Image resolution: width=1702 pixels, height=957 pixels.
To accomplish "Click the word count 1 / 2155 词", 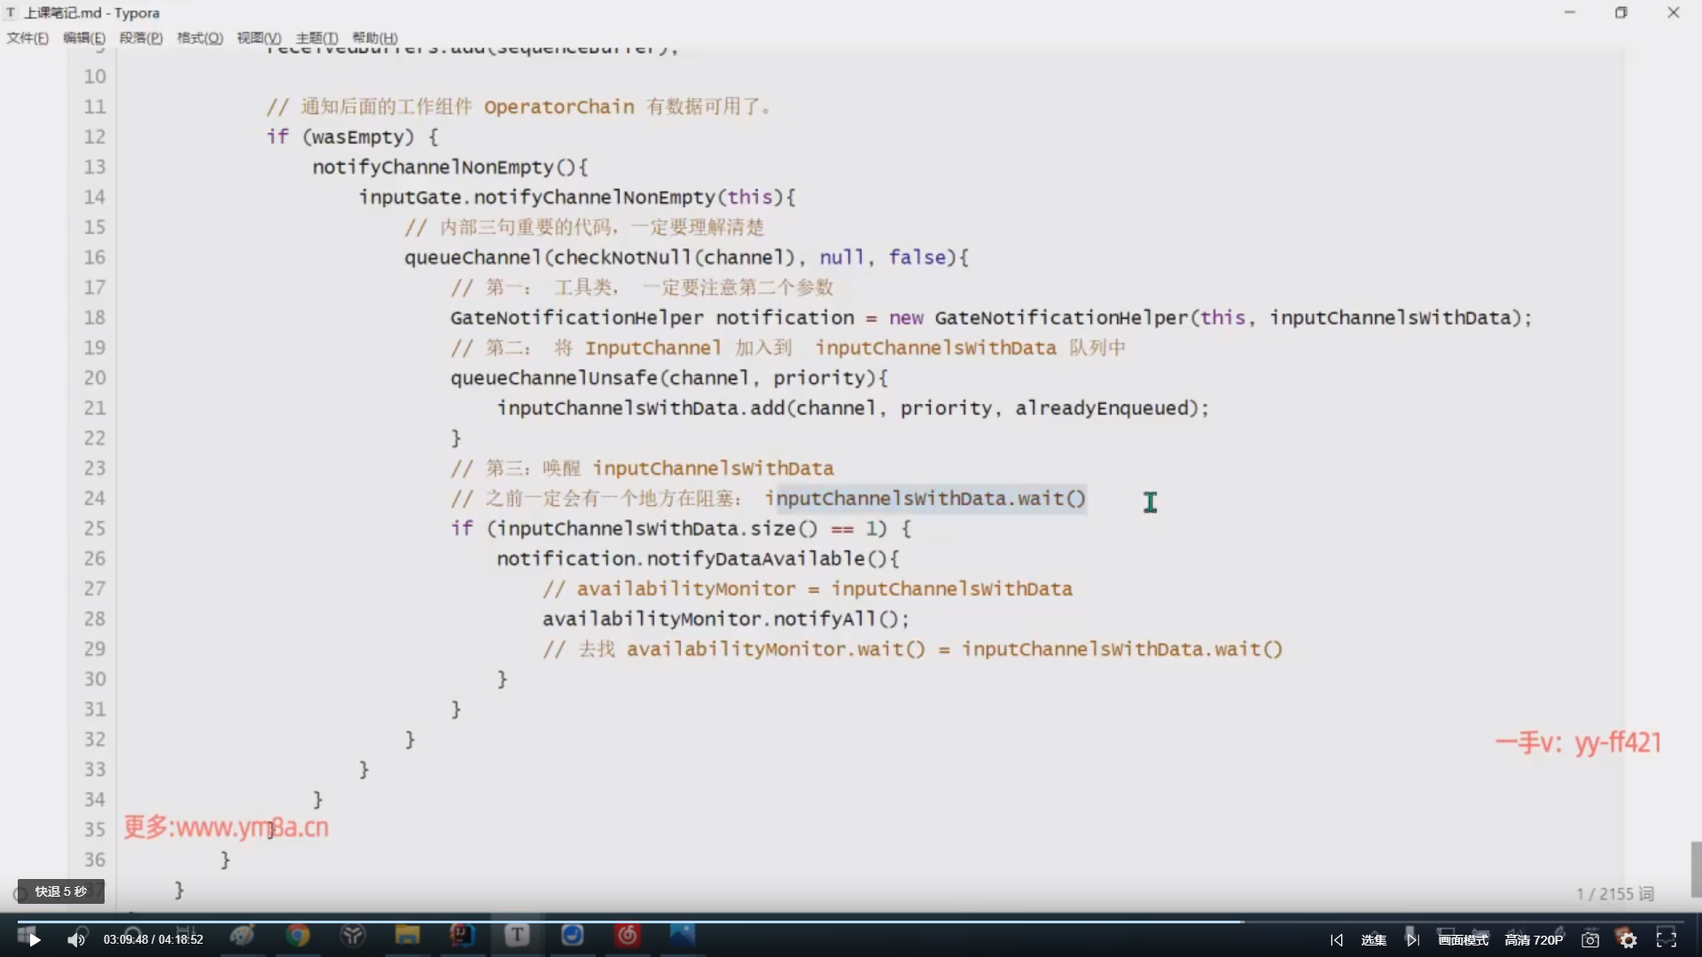I will click(x=1614, y=894).
